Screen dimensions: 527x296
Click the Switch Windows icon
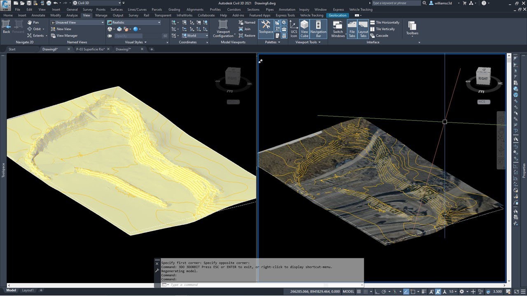338,29
